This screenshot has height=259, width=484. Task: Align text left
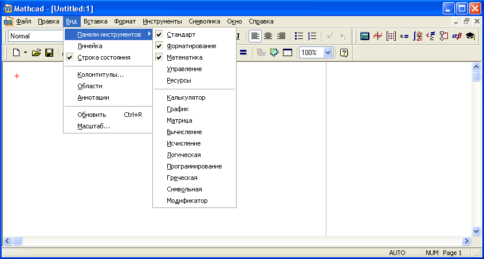click(255, 36)
